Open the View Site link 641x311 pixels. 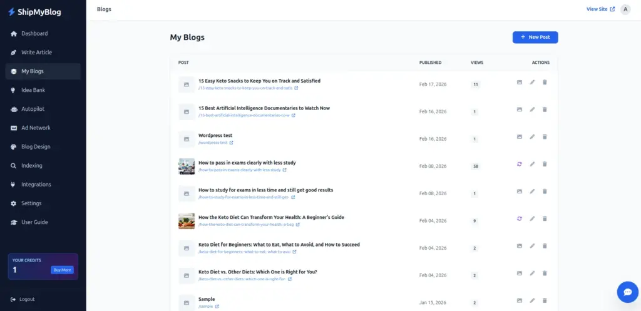[600, 9]
